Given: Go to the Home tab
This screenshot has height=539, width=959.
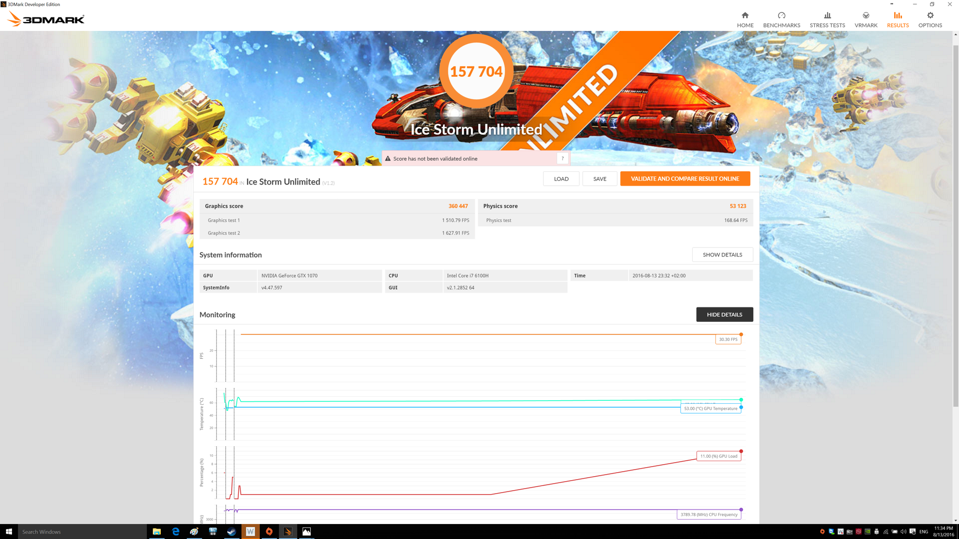Looking at the screenshot, I should [745, 19].
